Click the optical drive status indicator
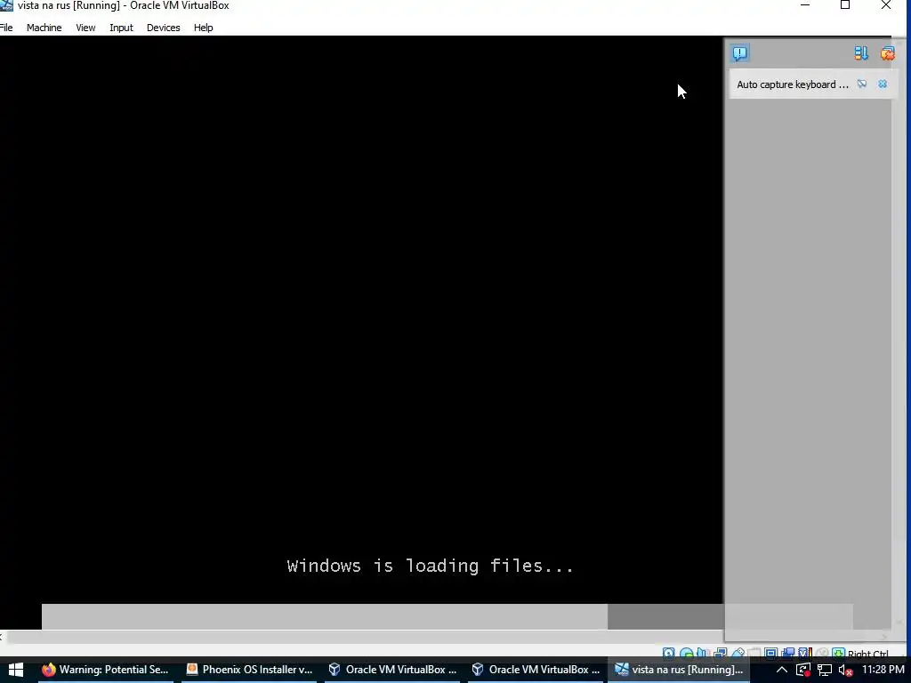Viewport: 911px width, 683px height. (686, 654)
